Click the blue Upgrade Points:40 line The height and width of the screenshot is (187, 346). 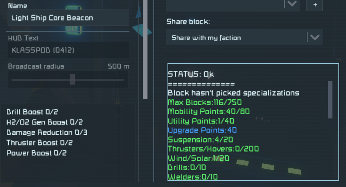point(202,130)
